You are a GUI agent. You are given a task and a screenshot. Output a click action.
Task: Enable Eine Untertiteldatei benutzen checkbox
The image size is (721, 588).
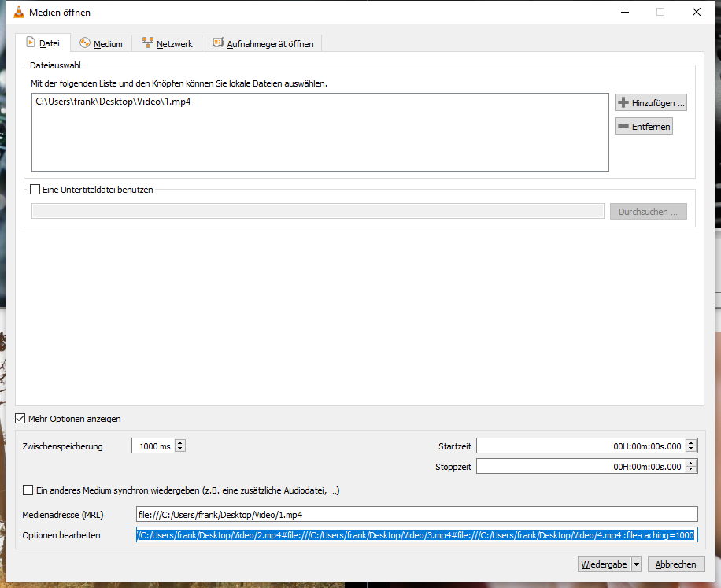[x=35, y=190]
